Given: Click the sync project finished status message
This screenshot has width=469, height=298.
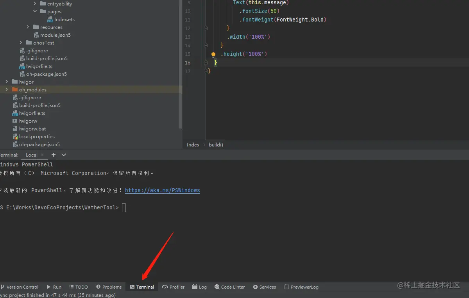Looking at the screenshot, I should pyautogui.click(x=58, y=295).
